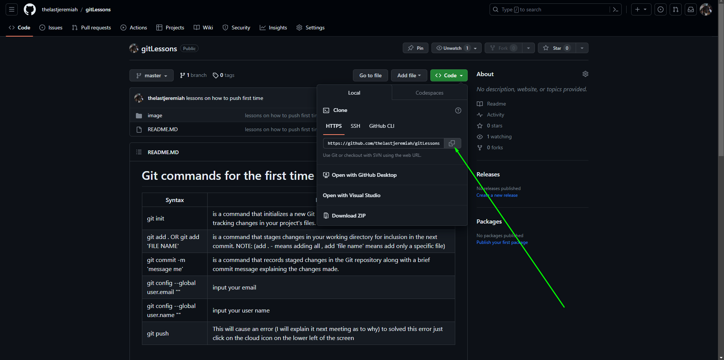Go to GitHub home via Octocat logo
724x360 pixels.
(30, 9)
